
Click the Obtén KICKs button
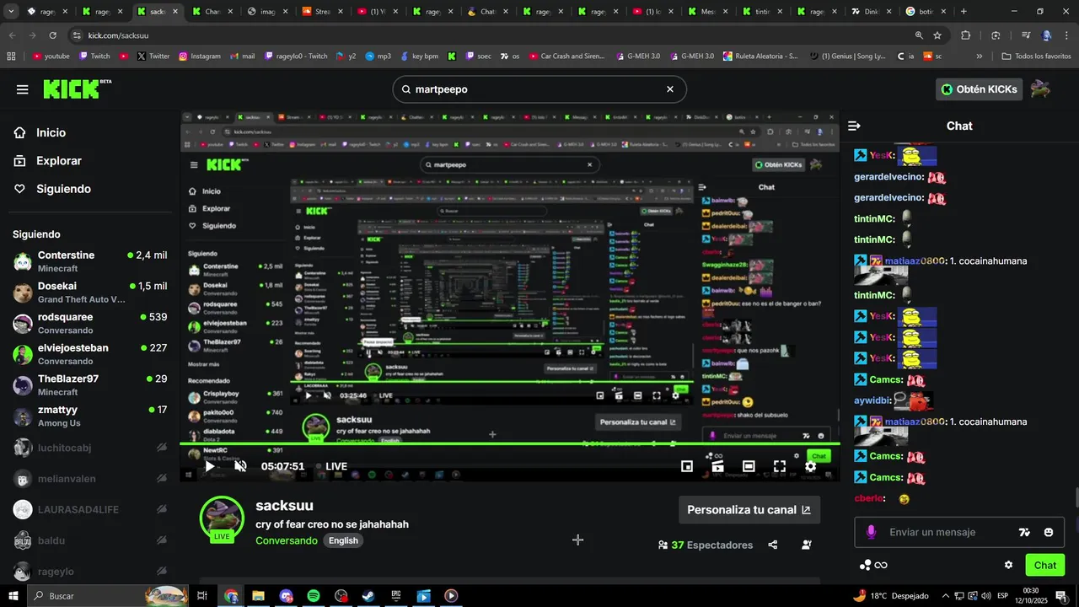click(979, 89)
